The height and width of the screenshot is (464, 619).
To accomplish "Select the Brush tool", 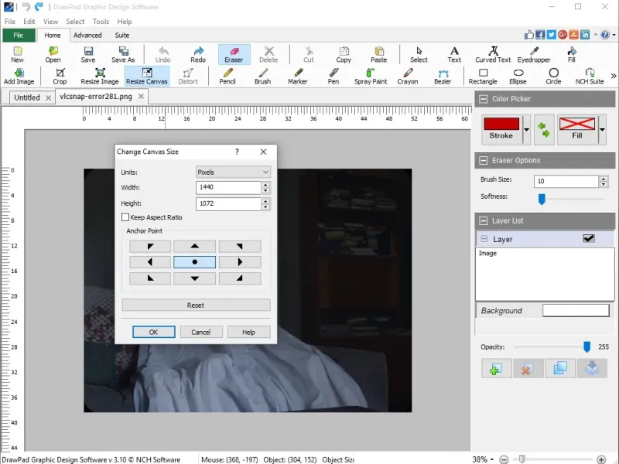I will pyautogui.click(x=262, y=76).
